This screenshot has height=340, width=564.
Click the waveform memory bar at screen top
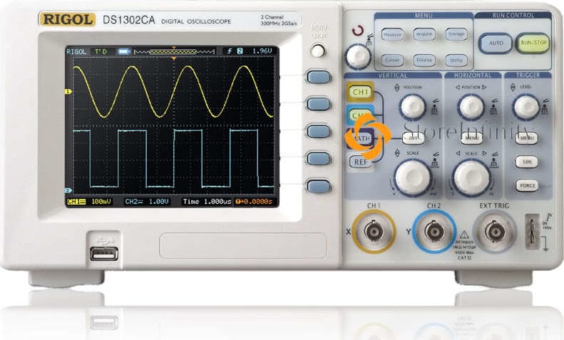174,52
